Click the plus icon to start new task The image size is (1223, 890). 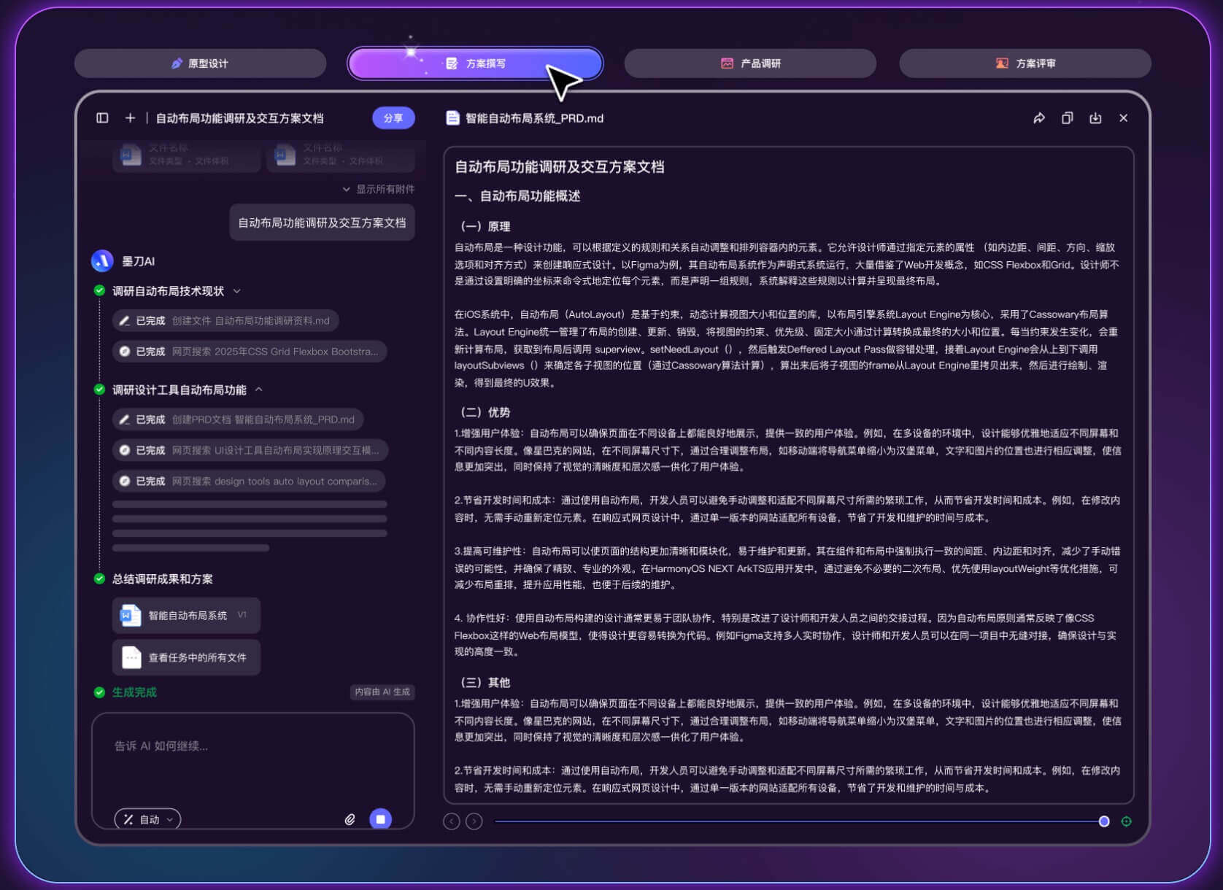pyautogui.click(x=130, y=117)
